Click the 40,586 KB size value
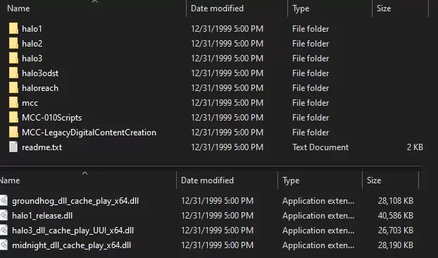Screen dimensions: 438x258 point(396,216)
